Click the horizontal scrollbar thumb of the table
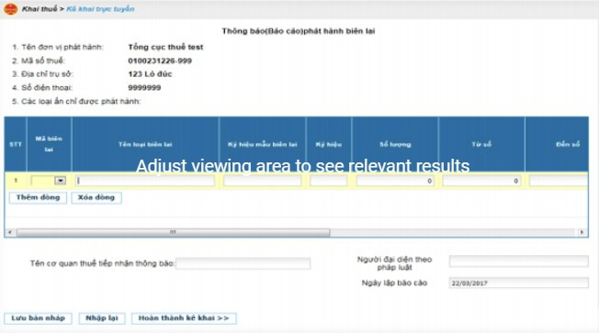Screen dimensions: 599x333 click(x=173, y=232)
